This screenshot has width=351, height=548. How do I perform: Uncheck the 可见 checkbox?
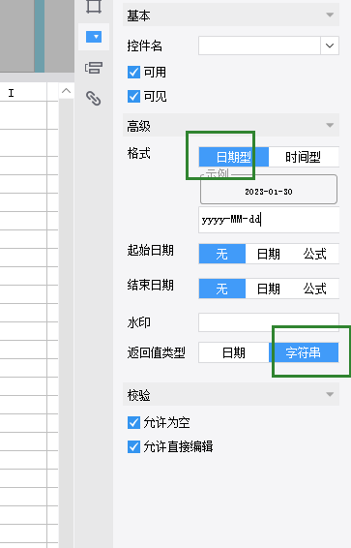133,96
